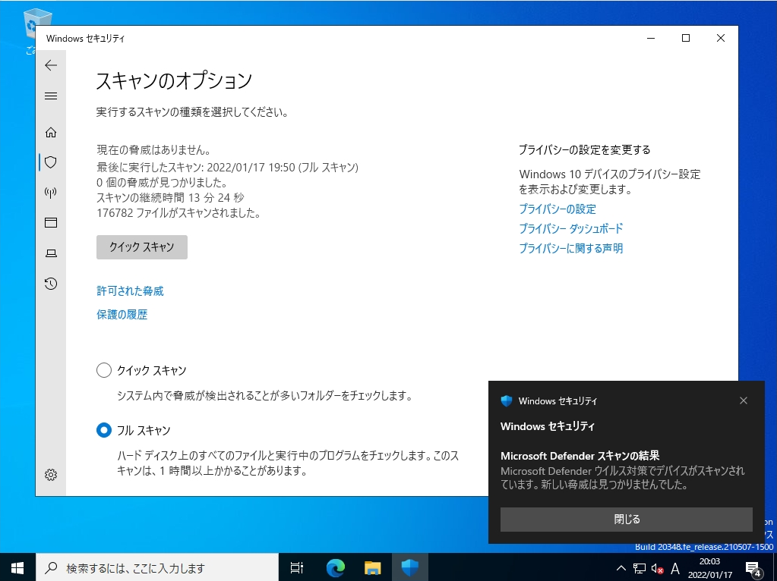The width and height of the screenshot is (777, 581).
Task: Open network status tray icon
Action: pyautogui.click(x=640, y=568)
